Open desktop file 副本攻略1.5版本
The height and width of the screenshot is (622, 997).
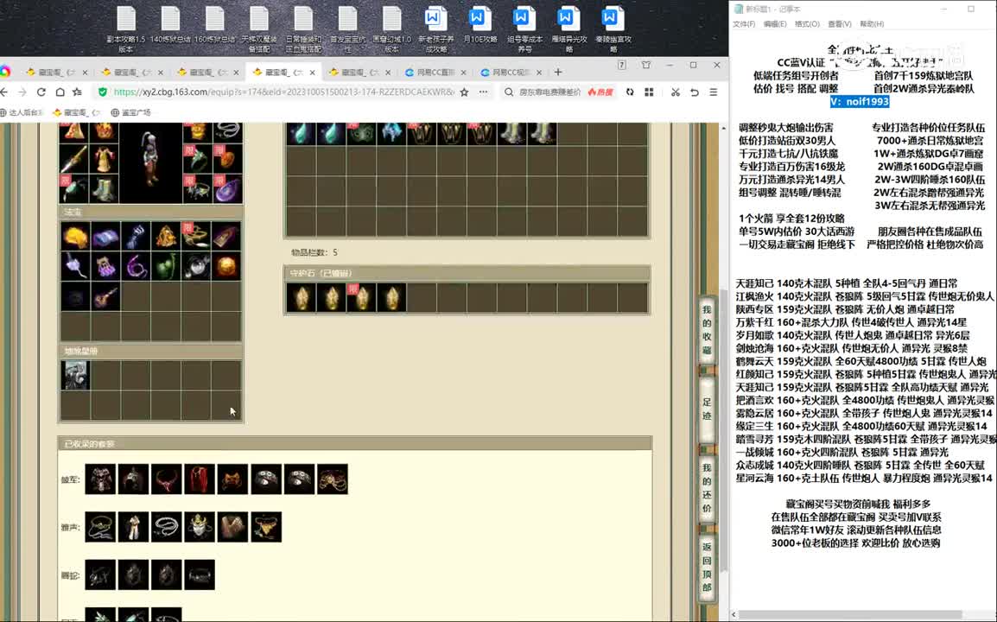click(126, 29)
